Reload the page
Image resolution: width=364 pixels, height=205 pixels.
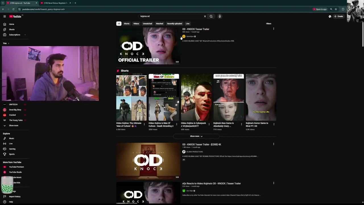pos(13,9)
